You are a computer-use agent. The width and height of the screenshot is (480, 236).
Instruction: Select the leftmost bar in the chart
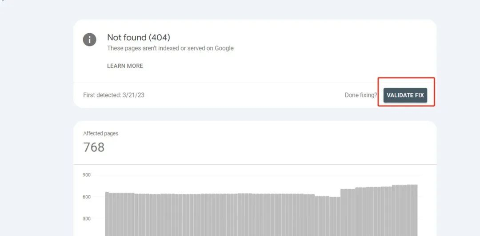tap(107, 214)
